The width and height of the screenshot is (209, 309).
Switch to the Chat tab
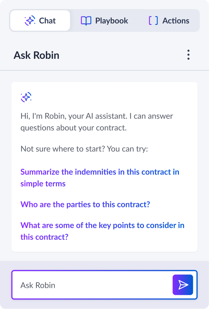coord(47,21)
